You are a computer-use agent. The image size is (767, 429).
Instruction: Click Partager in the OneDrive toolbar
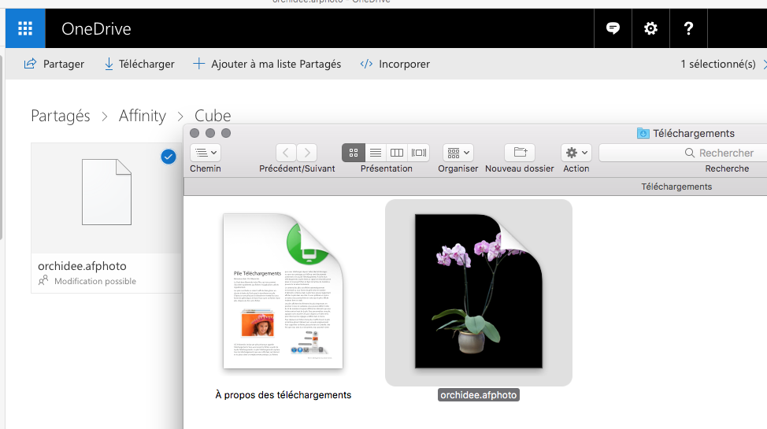pos(54,64)
